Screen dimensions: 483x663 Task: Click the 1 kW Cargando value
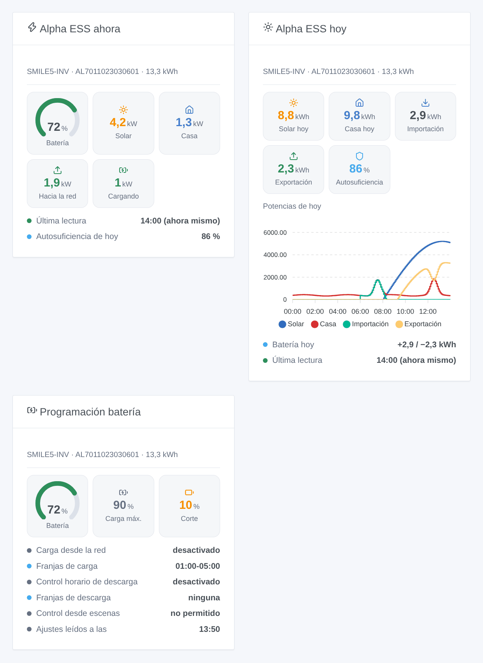click(123, 183)
